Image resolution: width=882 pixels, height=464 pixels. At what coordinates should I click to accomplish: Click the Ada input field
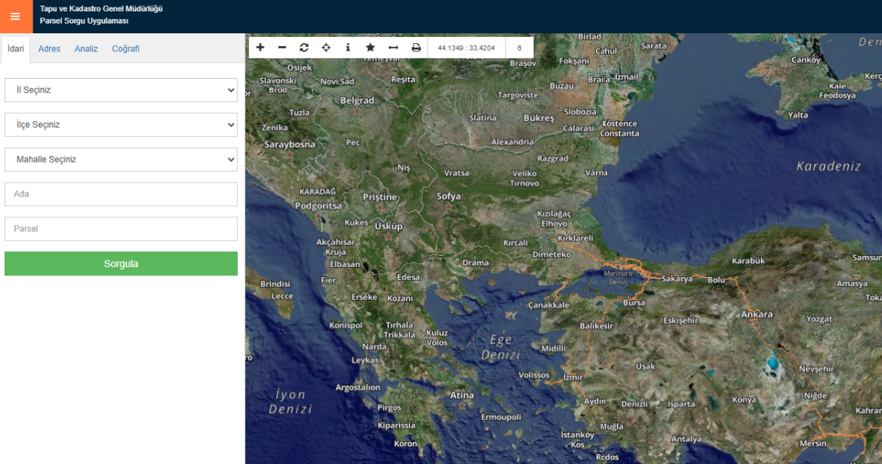tap(121, 194)
